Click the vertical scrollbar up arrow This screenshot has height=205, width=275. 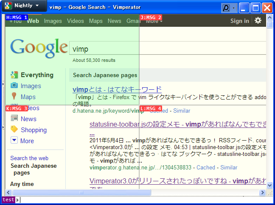coord(269,17)
